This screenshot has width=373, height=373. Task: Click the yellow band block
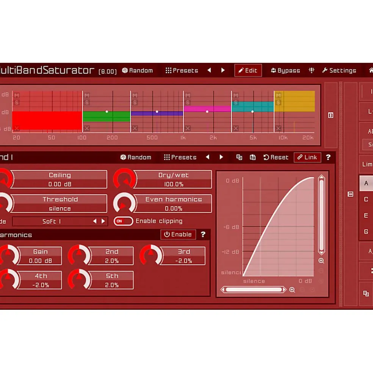tap(295, 101)
